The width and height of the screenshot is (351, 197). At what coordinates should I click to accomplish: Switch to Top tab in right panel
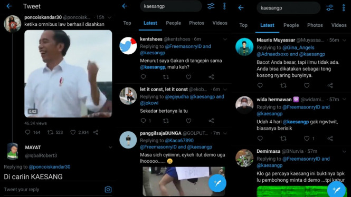pos(243,25)
